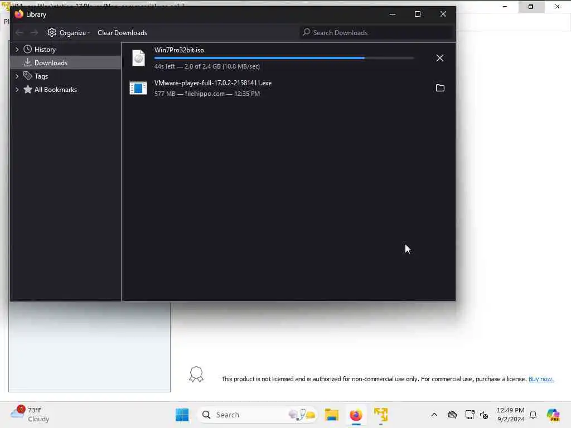The height and width of the screenshot is (428, 571).
Task: Show hidden system tray icons
Action: click(x=434, y=415)
